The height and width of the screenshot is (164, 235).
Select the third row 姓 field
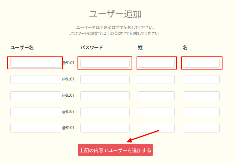point(156,96)
